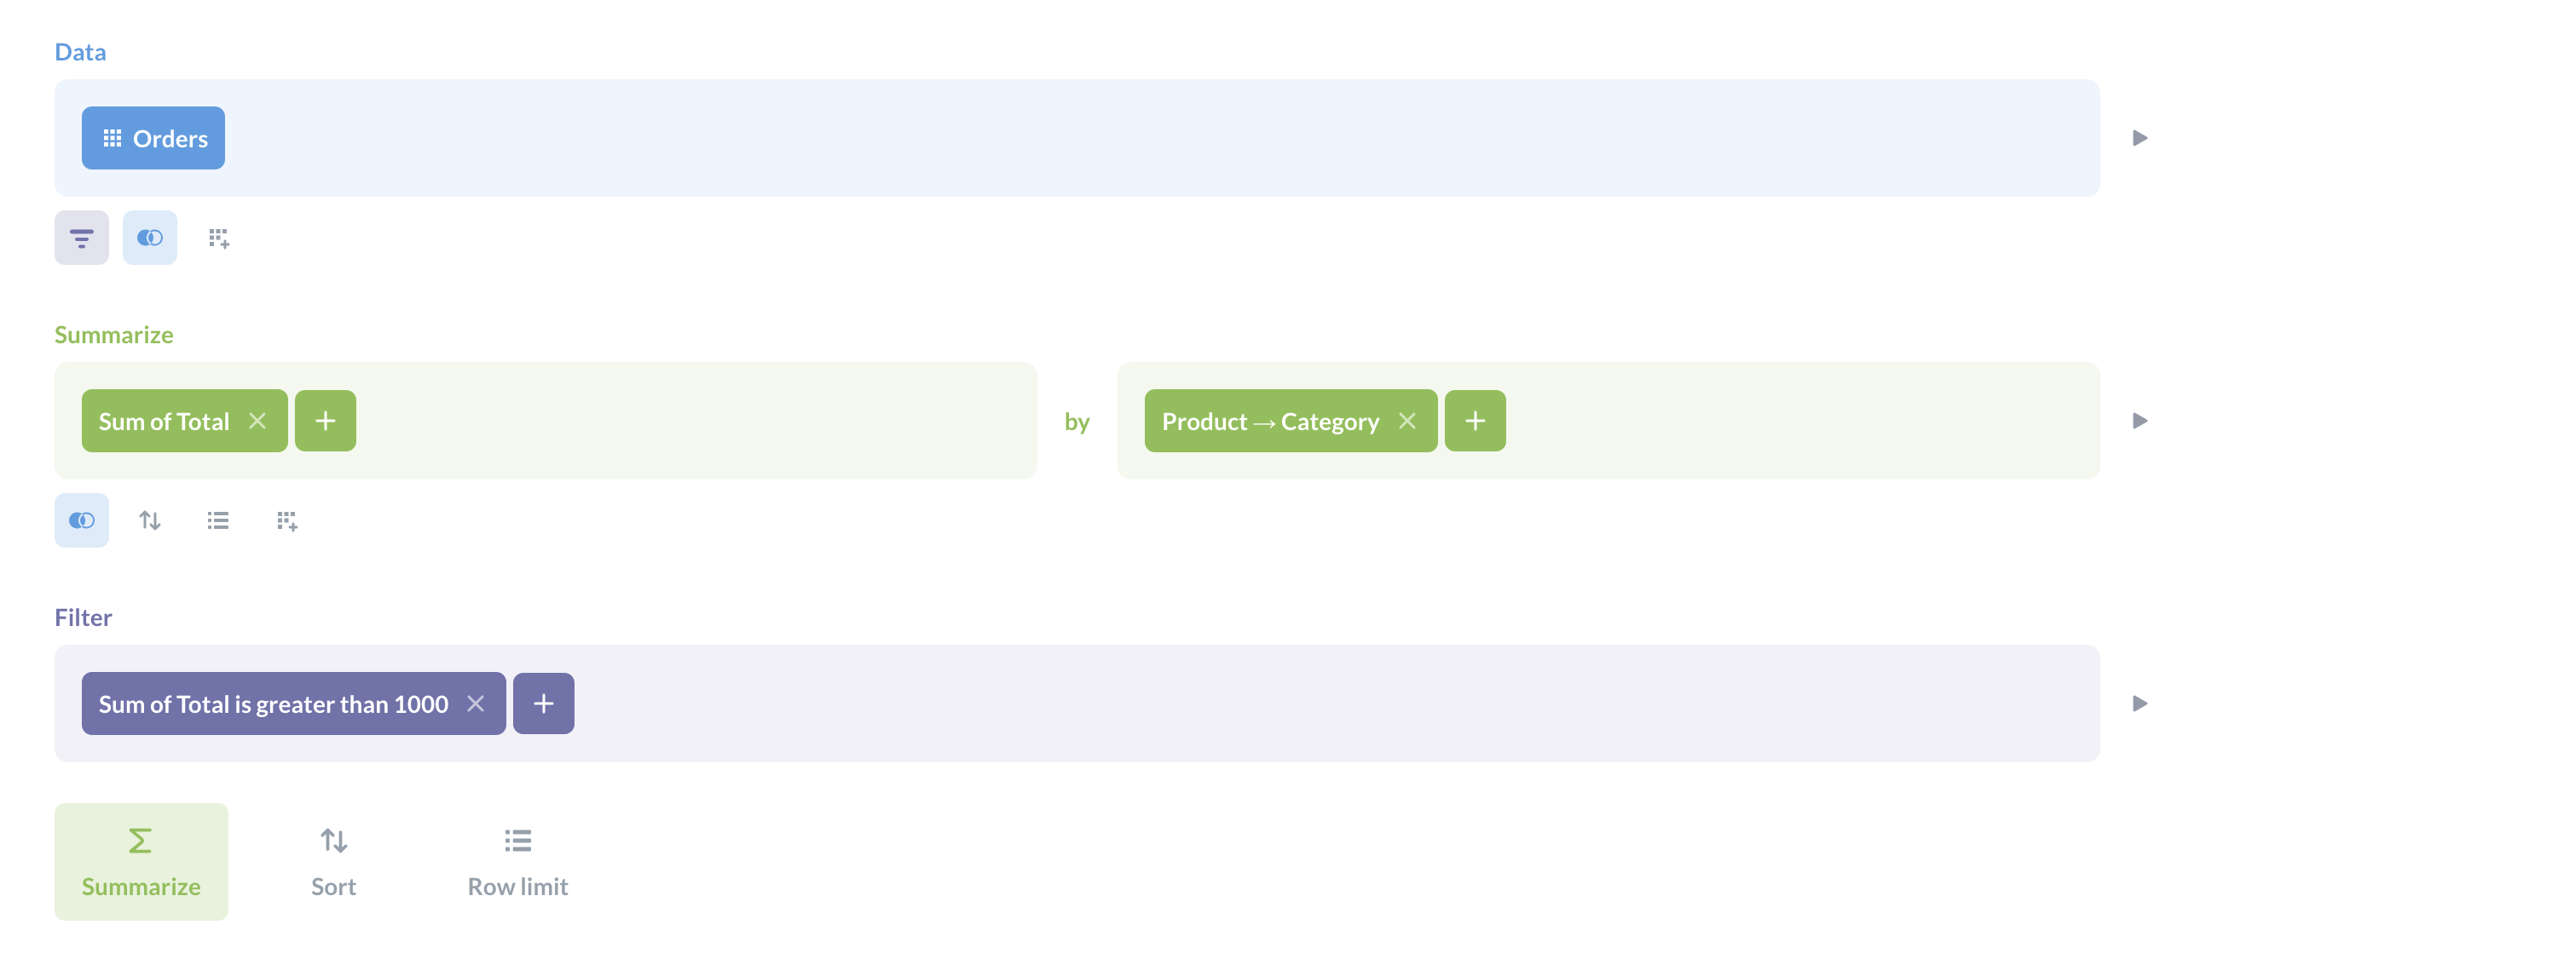This screenshot has width=2576, height=959.
Task: Click the large Row limit button
Action: coord(517,861)
